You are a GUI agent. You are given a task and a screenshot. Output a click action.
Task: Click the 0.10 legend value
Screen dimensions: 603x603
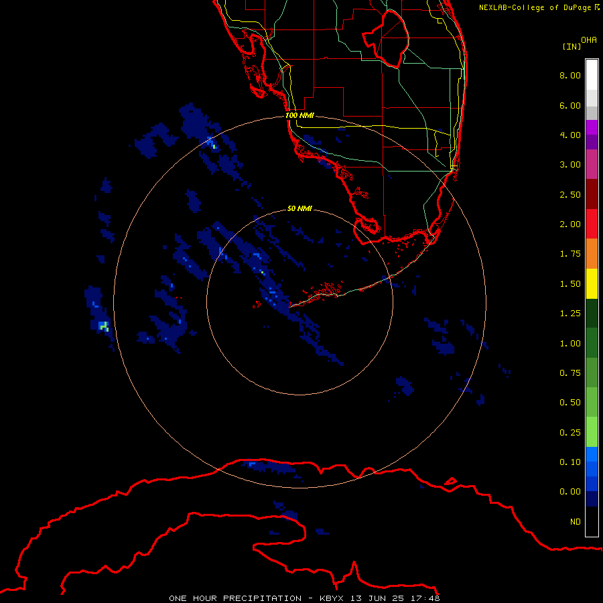(570, 462)
